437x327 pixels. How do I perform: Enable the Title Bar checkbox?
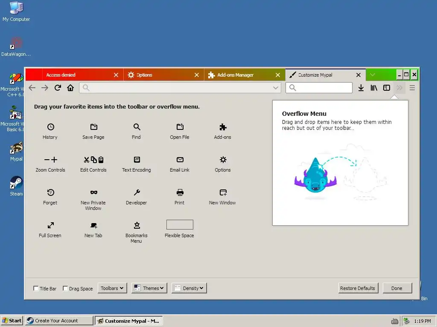point(36,288)
